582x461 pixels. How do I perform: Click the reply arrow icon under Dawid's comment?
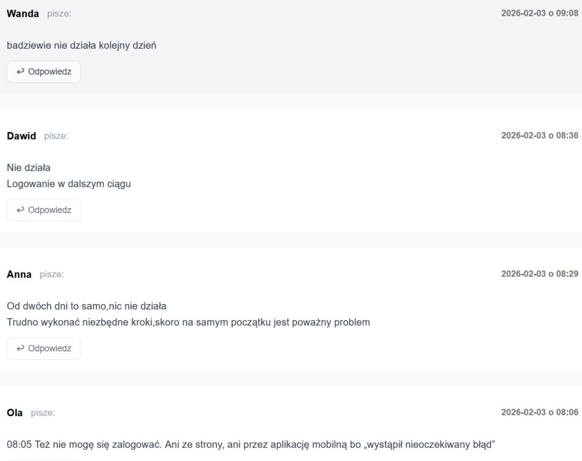click(20, 210)
